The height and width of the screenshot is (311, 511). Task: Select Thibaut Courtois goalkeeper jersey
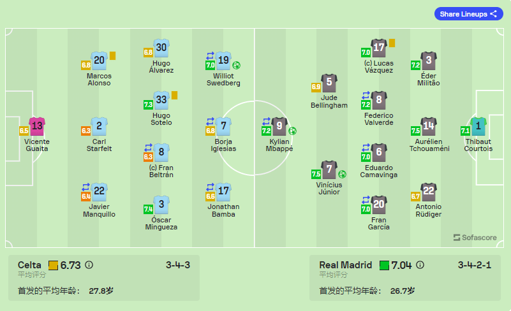pos(478,126)
